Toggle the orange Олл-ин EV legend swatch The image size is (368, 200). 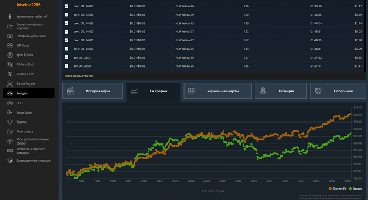[x=330, y=188]
